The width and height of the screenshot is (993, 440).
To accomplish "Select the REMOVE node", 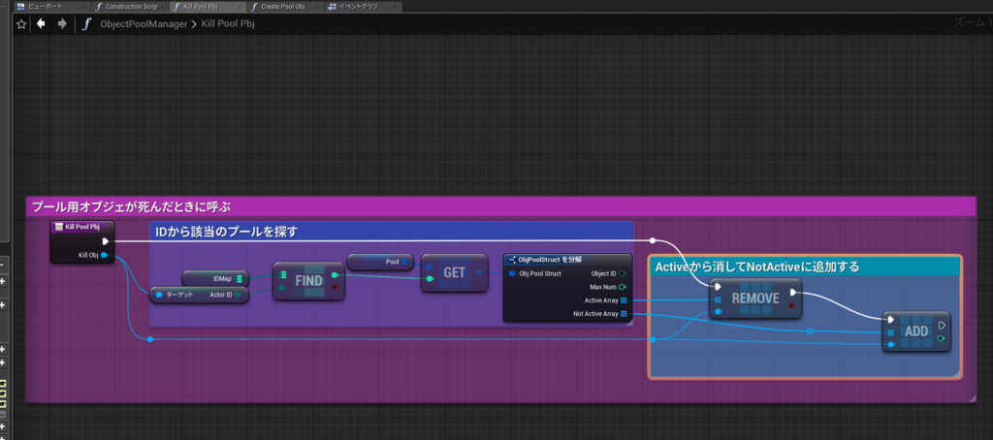I will [754, 298].
